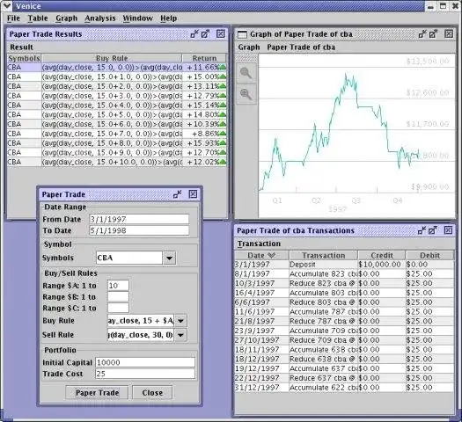Screen dimensions: 462x422
Task: Click the Symbols combo text field
Action: pyautogui.click(x=129, y=258)
